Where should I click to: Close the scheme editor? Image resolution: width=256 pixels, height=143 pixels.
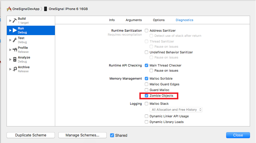coord(238,135)
